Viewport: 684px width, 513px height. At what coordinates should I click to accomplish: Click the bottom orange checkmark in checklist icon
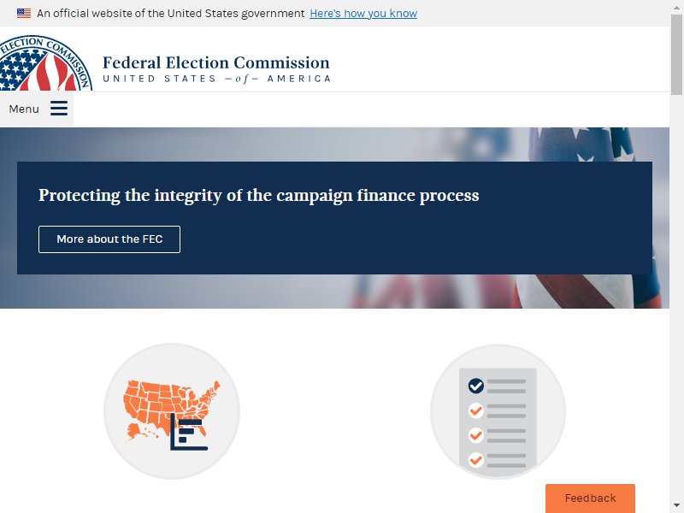click(476, 460)
